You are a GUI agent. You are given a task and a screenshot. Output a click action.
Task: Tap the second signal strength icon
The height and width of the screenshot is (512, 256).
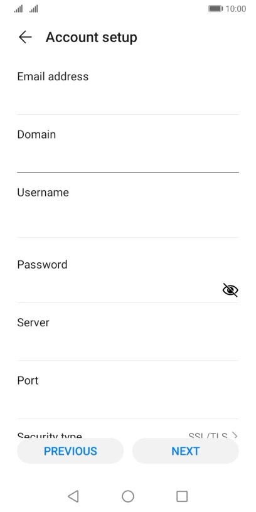[x=34, y=9]
